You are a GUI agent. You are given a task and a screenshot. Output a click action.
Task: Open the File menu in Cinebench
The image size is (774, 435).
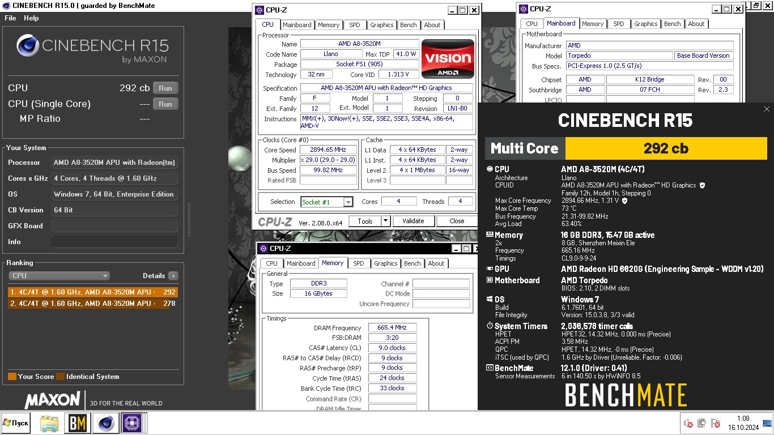point(10,18)
